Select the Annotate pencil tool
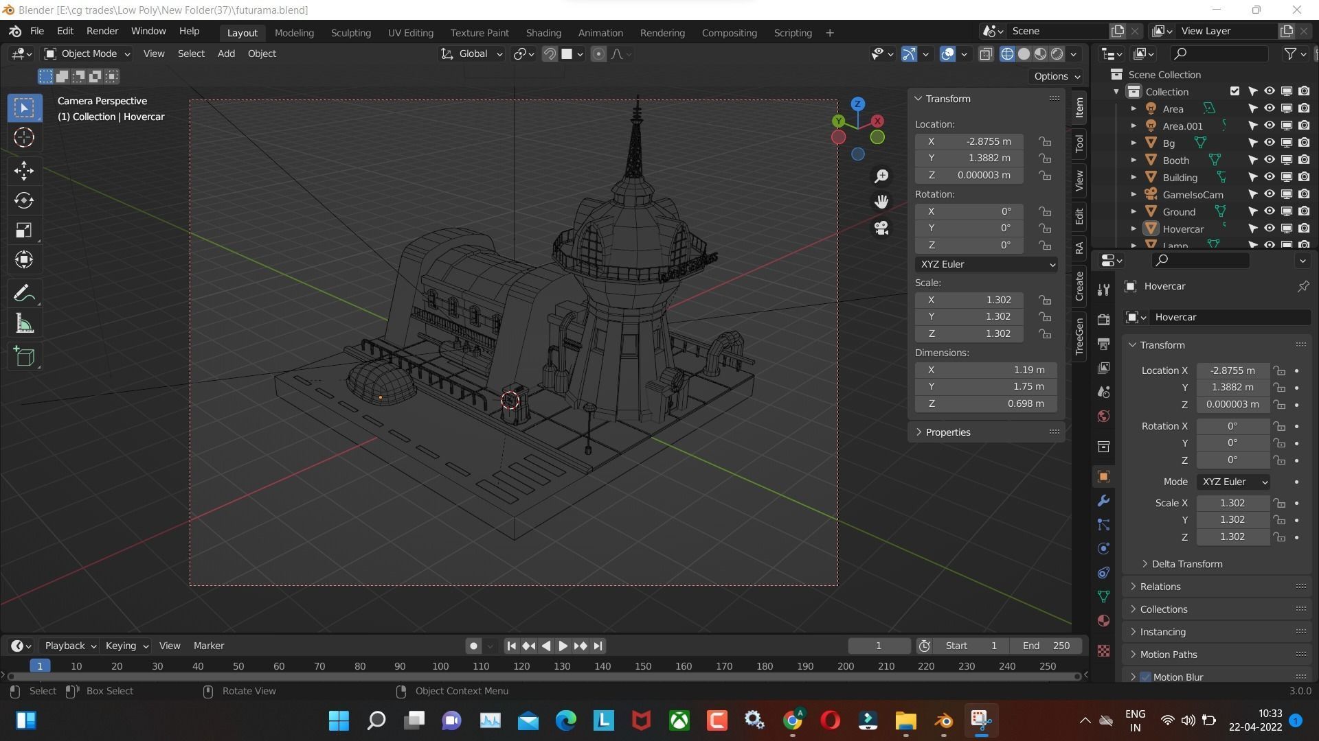The height and width of the screenshot is (741, 1319). tap(24, 294)
